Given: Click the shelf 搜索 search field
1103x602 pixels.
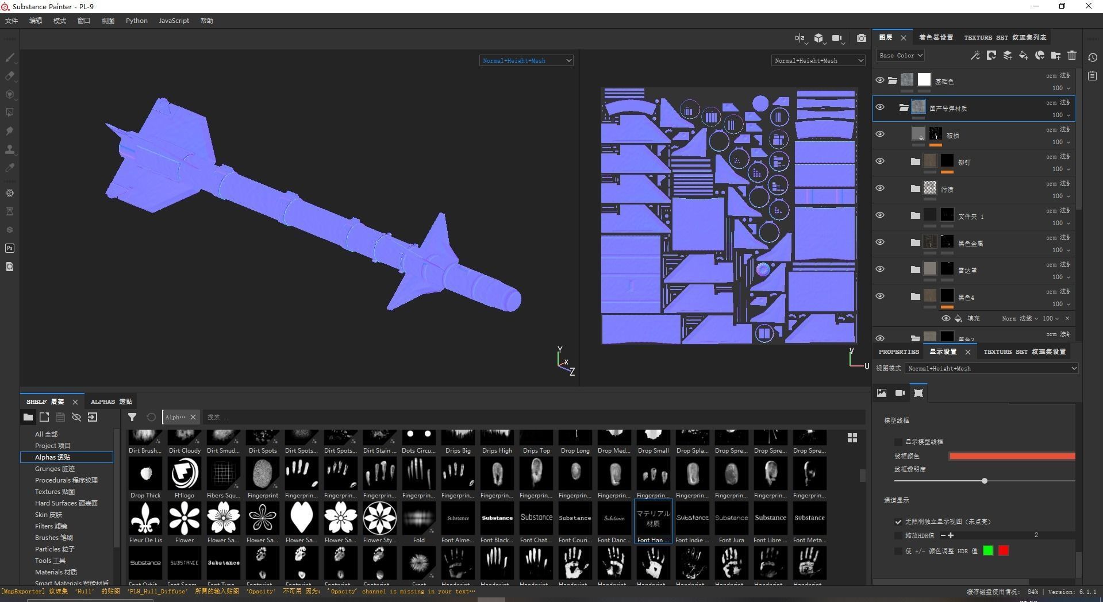Looking at the screenshot, I should (535, 417).
